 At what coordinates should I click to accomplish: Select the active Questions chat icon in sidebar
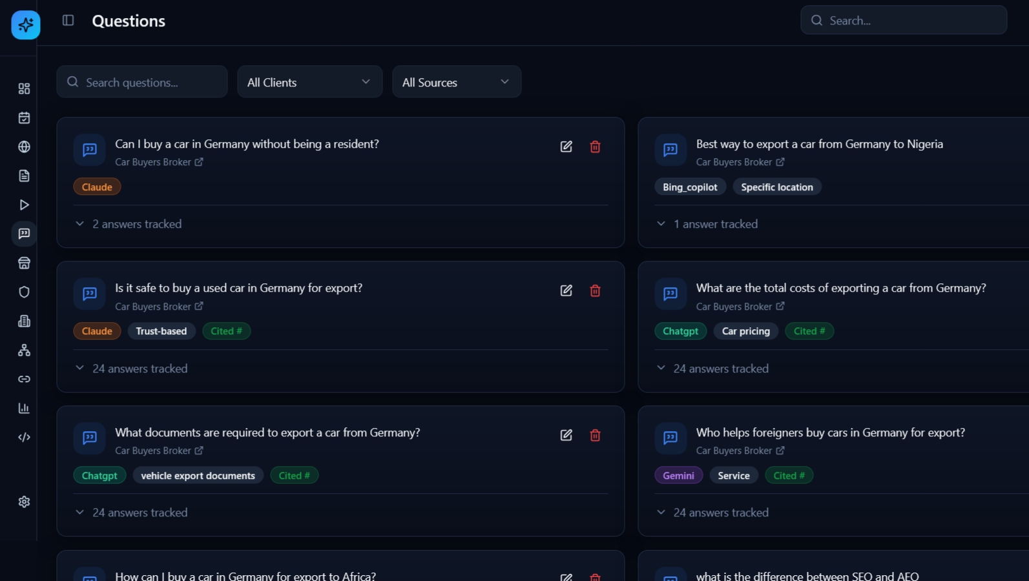24,234
